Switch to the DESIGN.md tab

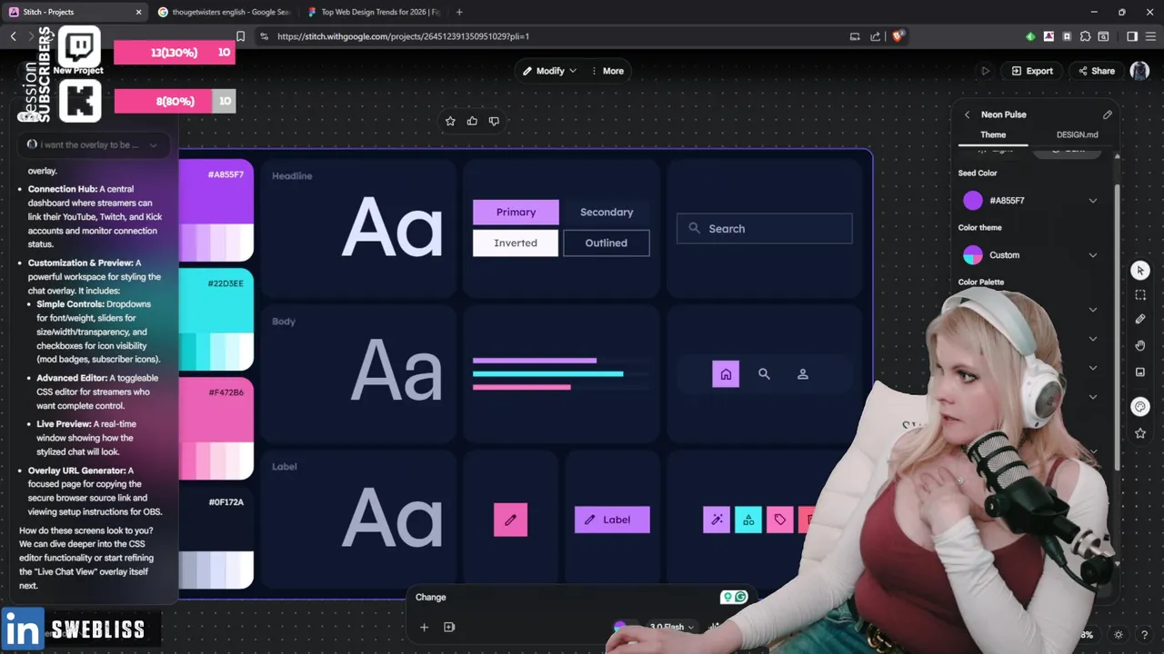click(x=1077, y=134)
